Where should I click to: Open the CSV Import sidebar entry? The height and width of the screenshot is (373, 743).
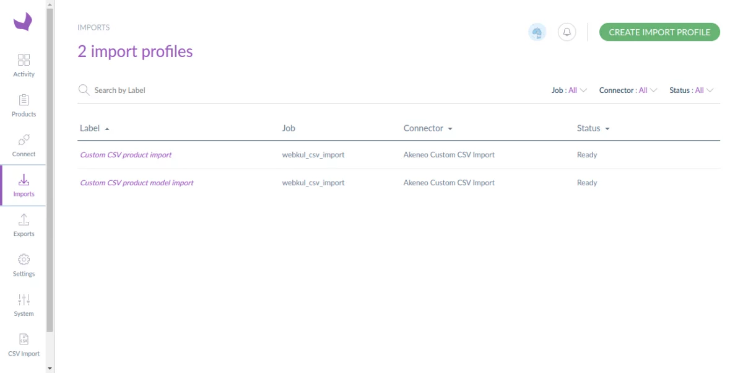coord(24,344)
